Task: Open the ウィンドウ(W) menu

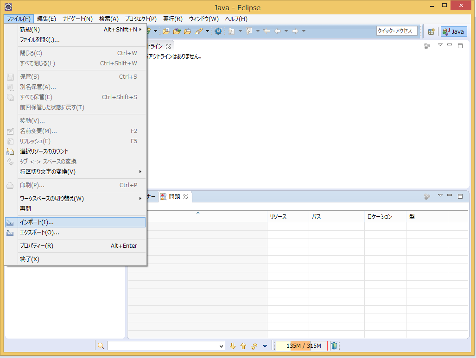Action: coord(203,19)
